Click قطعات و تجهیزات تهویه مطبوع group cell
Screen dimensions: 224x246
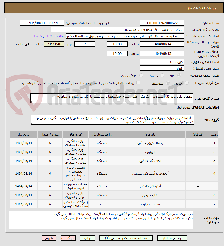click(x=76, y=186)
